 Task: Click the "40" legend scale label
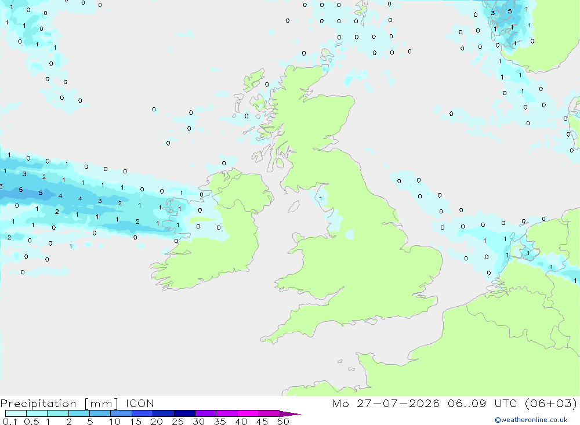coord(241,422)
